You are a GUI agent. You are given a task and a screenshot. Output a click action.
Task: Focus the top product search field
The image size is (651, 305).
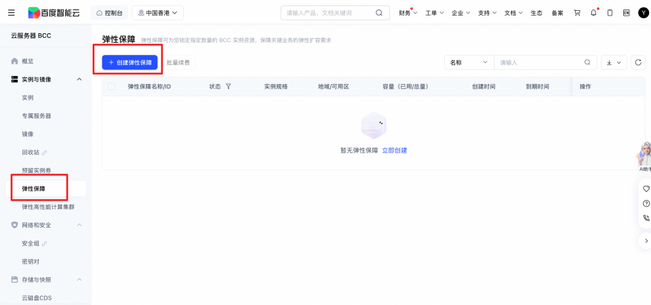pyautogui.click(x=335, y=13)
